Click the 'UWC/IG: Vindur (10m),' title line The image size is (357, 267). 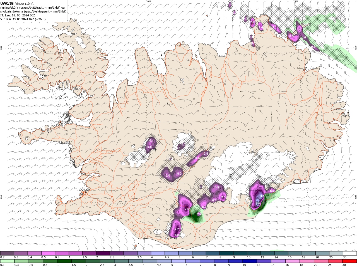(x=17, y=3)
